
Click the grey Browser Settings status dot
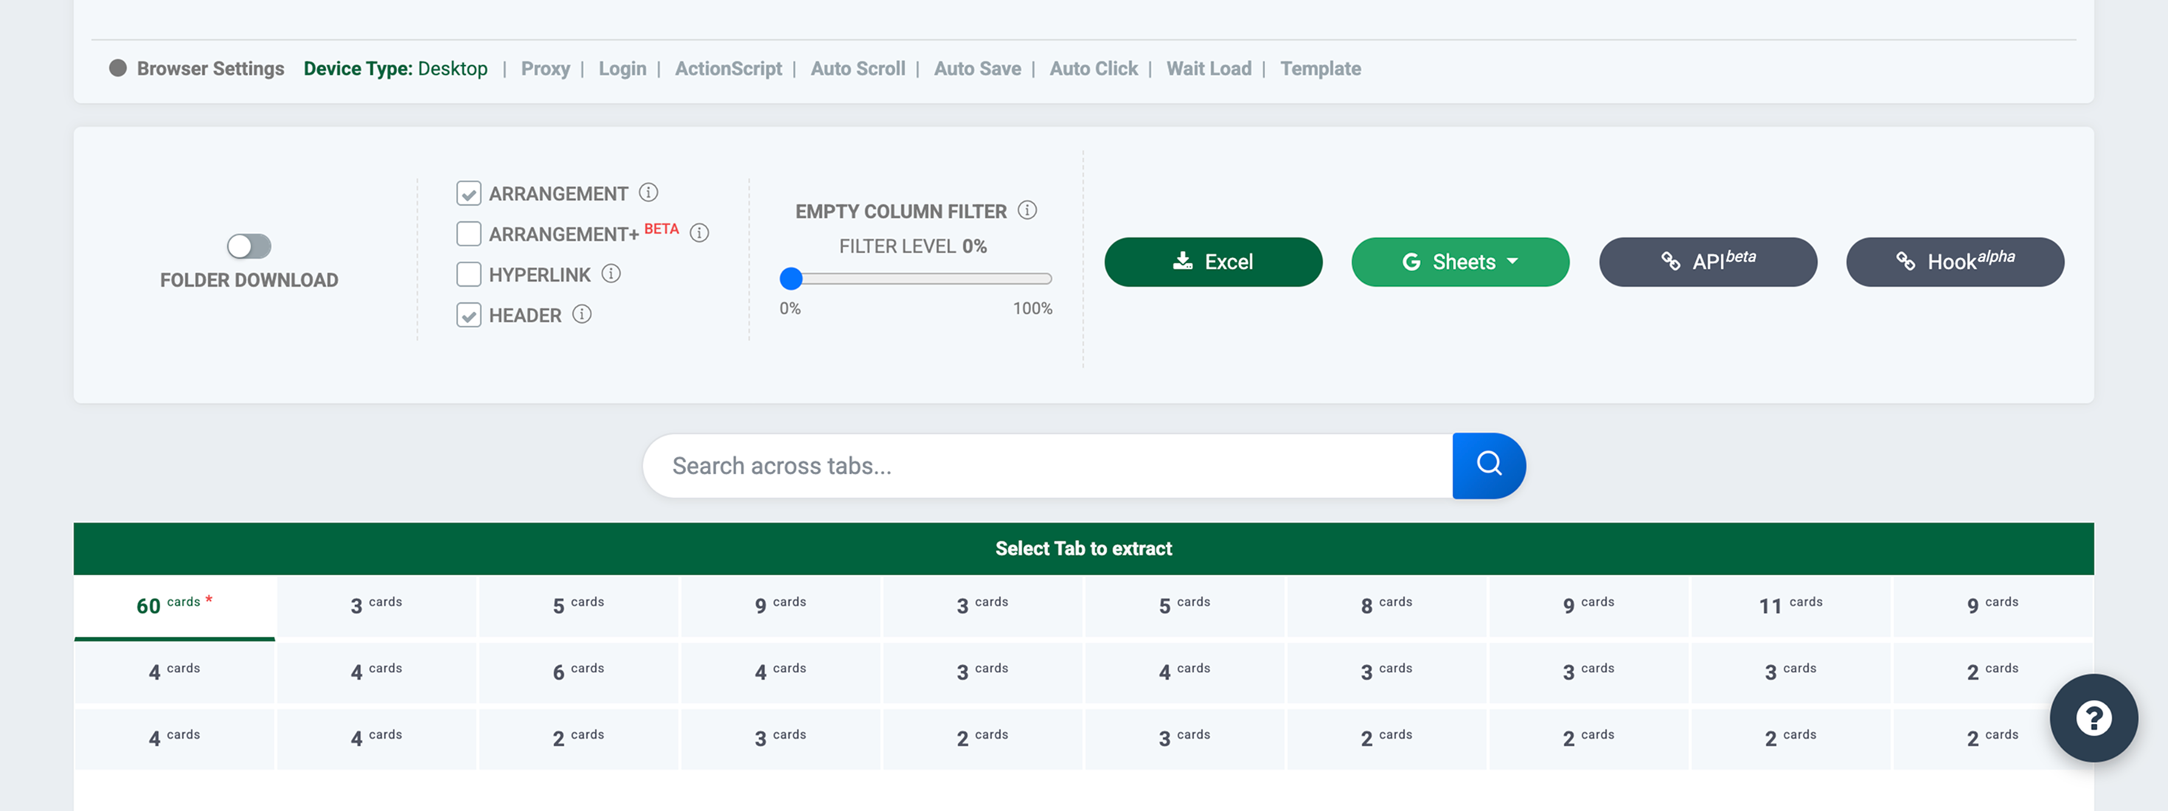(118, 68)
